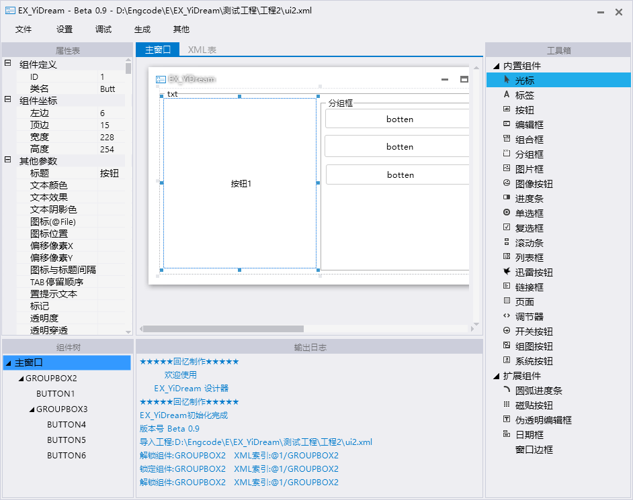The height and width of the screenshot is (500, 633).
Task: Select the 迅雷按钮 component icon
Action: coord(507,272)
